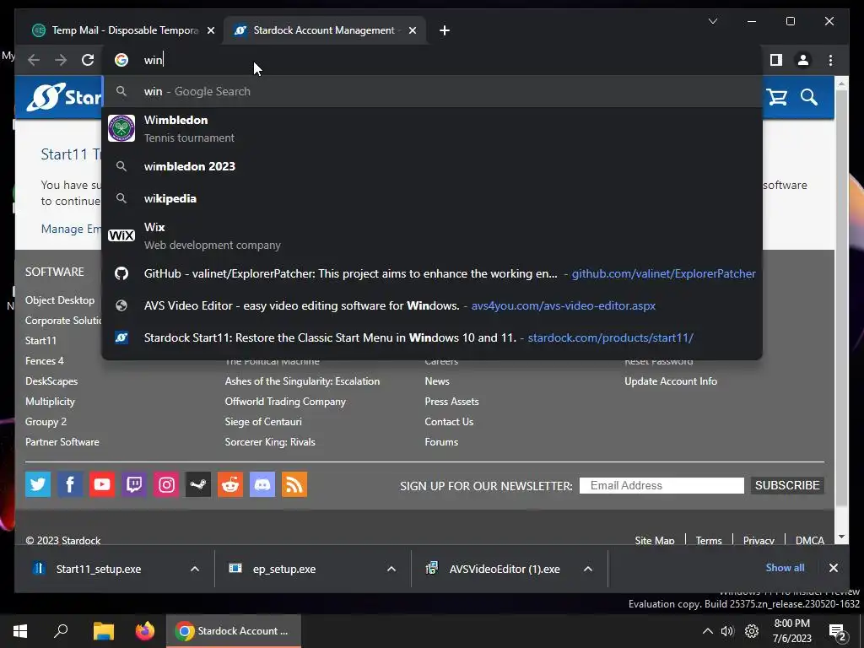Screen dimensions: 864x648
Task: Open a new Chrome tab
Action: 445,30
